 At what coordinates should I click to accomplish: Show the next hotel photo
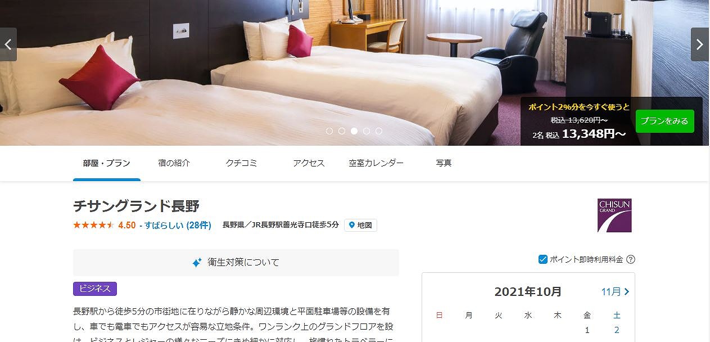click(700, 44)
